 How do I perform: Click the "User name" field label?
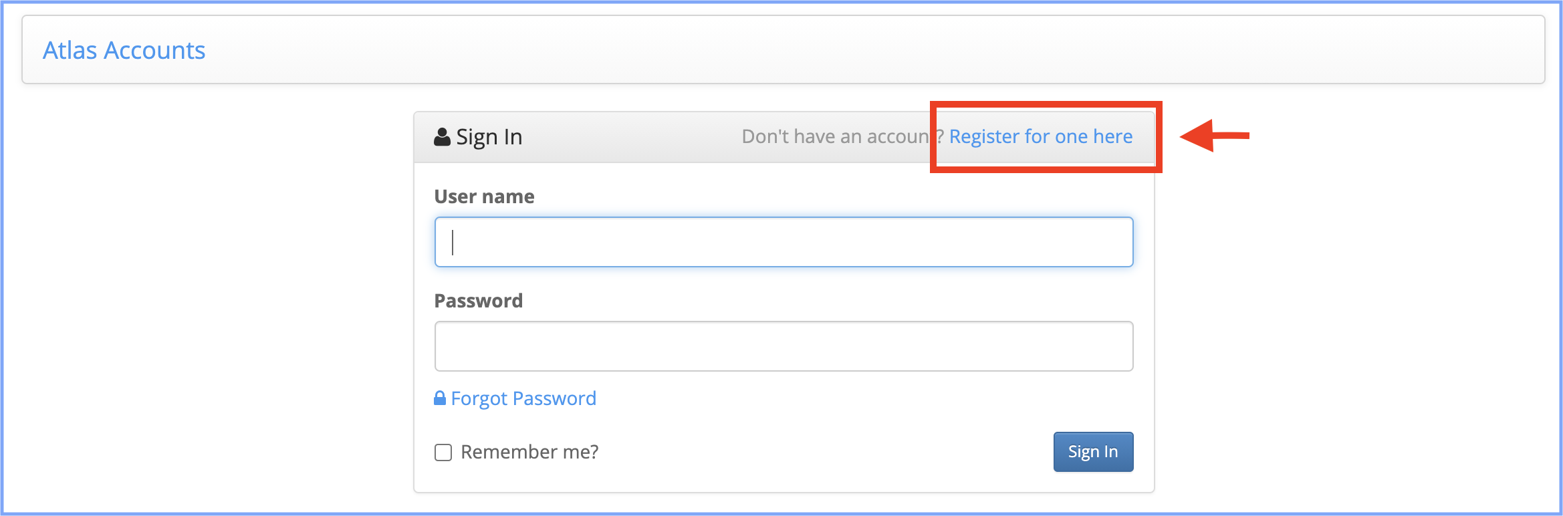click(x=484, y=197)
